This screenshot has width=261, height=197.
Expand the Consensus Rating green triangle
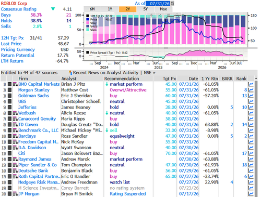point(53,9)
